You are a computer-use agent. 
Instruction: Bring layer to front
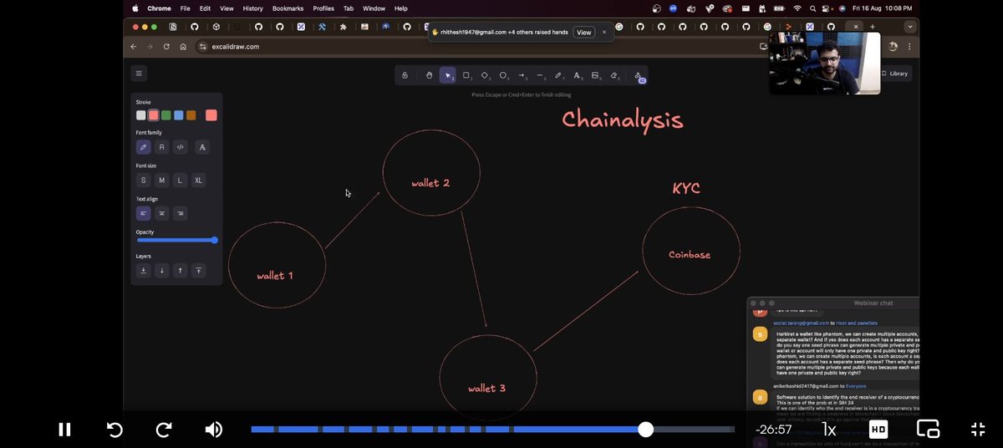pos(199,271)
